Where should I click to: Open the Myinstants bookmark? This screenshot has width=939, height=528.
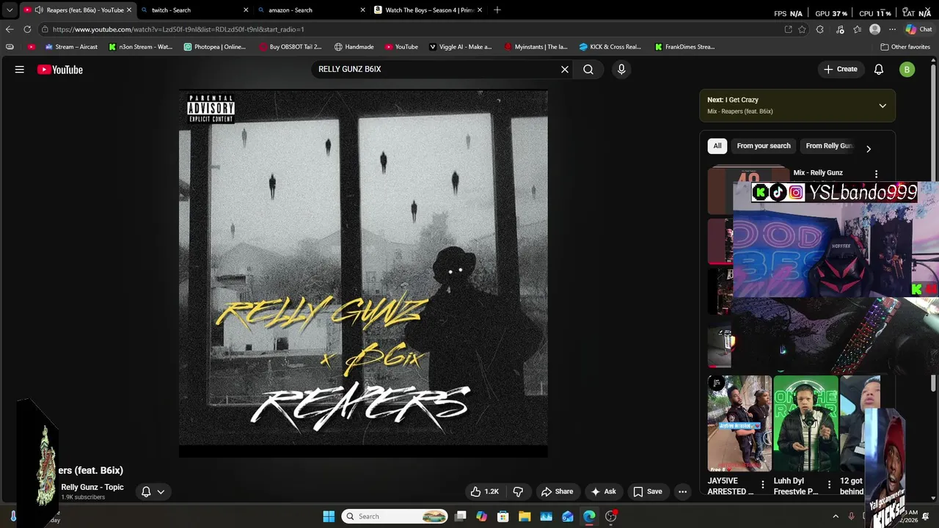coord(536,47)
